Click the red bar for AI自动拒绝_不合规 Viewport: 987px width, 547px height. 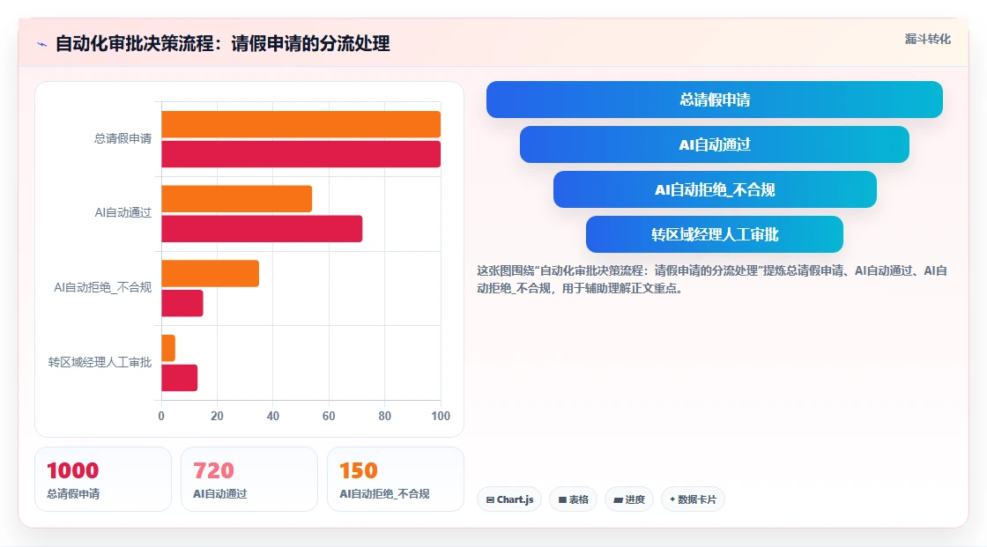point(182,303)
